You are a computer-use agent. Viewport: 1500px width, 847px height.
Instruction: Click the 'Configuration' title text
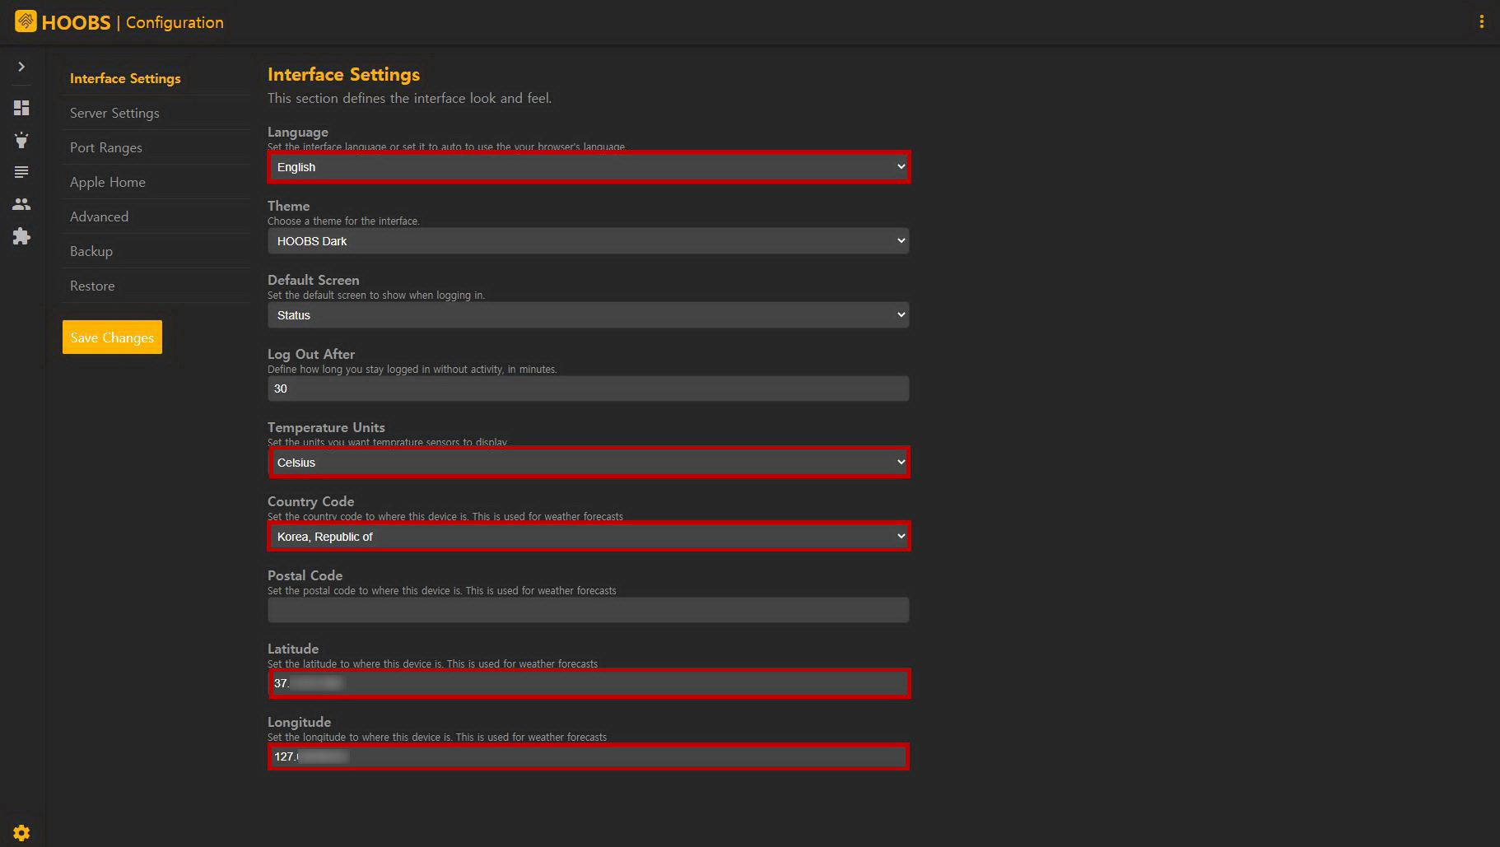(175, 22)
